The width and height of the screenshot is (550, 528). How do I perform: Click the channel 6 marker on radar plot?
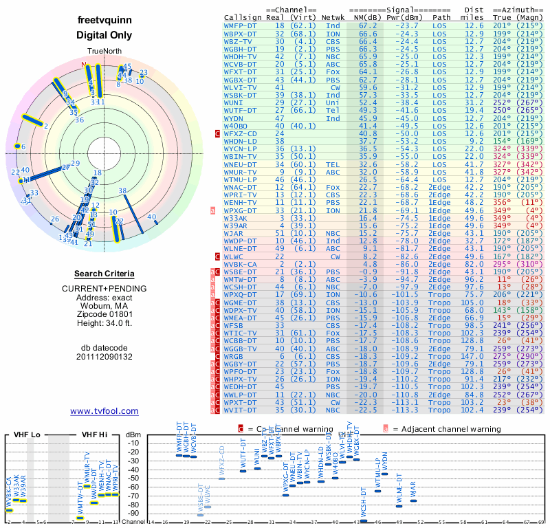(x=17, y=146)
